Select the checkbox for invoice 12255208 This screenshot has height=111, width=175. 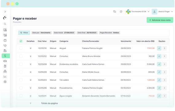[21, 64]
